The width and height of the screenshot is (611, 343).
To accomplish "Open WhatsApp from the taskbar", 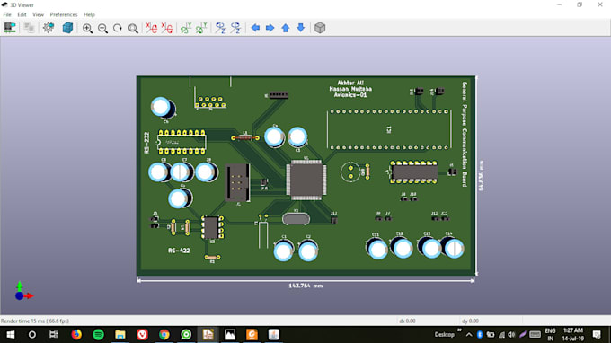I will [x=186, y=334].
